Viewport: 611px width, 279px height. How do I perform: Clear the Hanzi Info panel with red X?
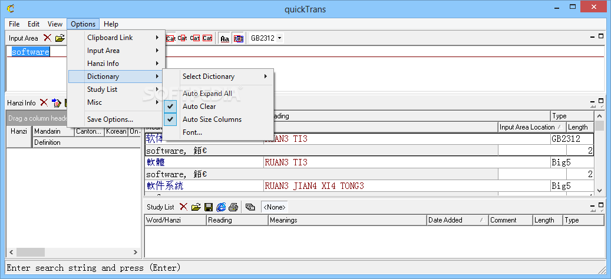click(44, 103)
